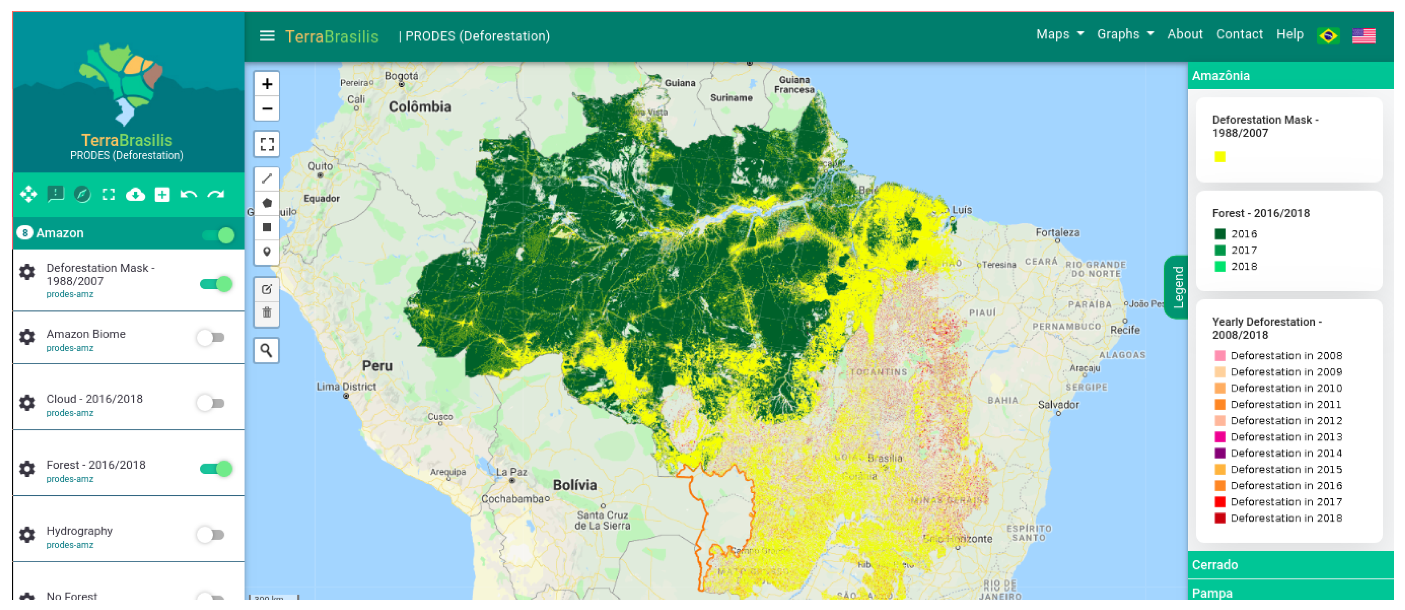Click the Legend side tab

coord(1177,287)
